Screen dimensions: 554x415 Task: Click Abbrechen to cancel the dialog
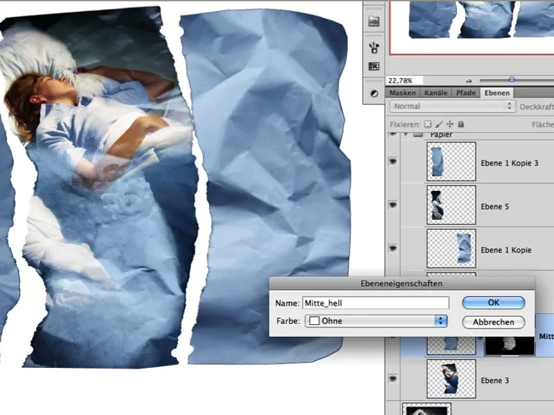[x=493, y=322]
